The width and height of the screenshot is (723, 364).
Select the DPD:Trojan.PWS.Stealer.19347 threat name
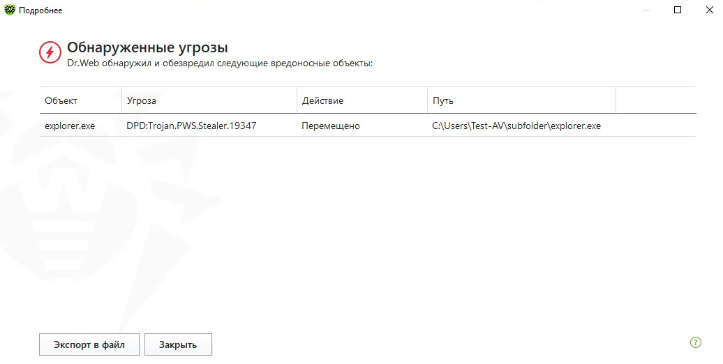pos(191,126)
